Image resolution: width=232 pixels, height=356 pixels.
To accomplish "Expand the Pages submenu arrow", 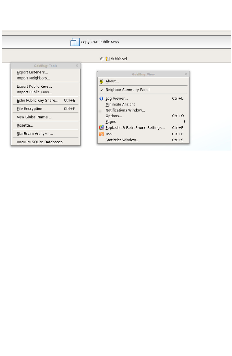I will click(185, 122).
